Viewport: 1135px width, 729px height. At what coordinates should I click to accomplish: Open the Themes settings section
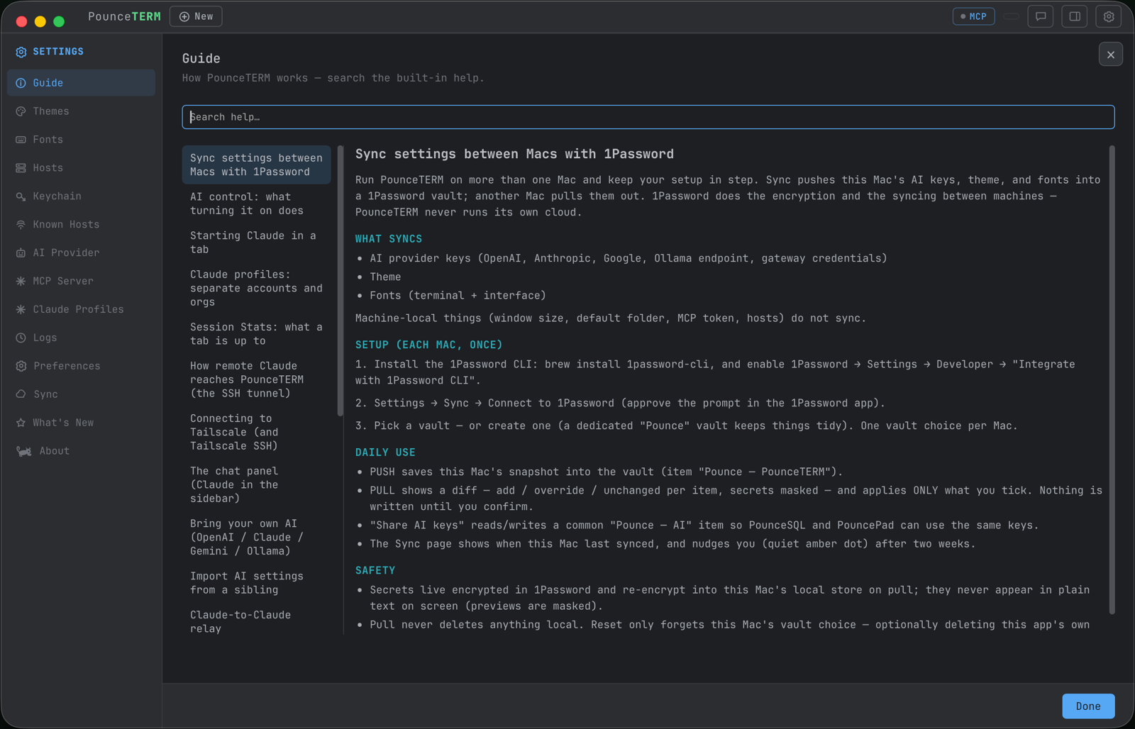(81, 111)
